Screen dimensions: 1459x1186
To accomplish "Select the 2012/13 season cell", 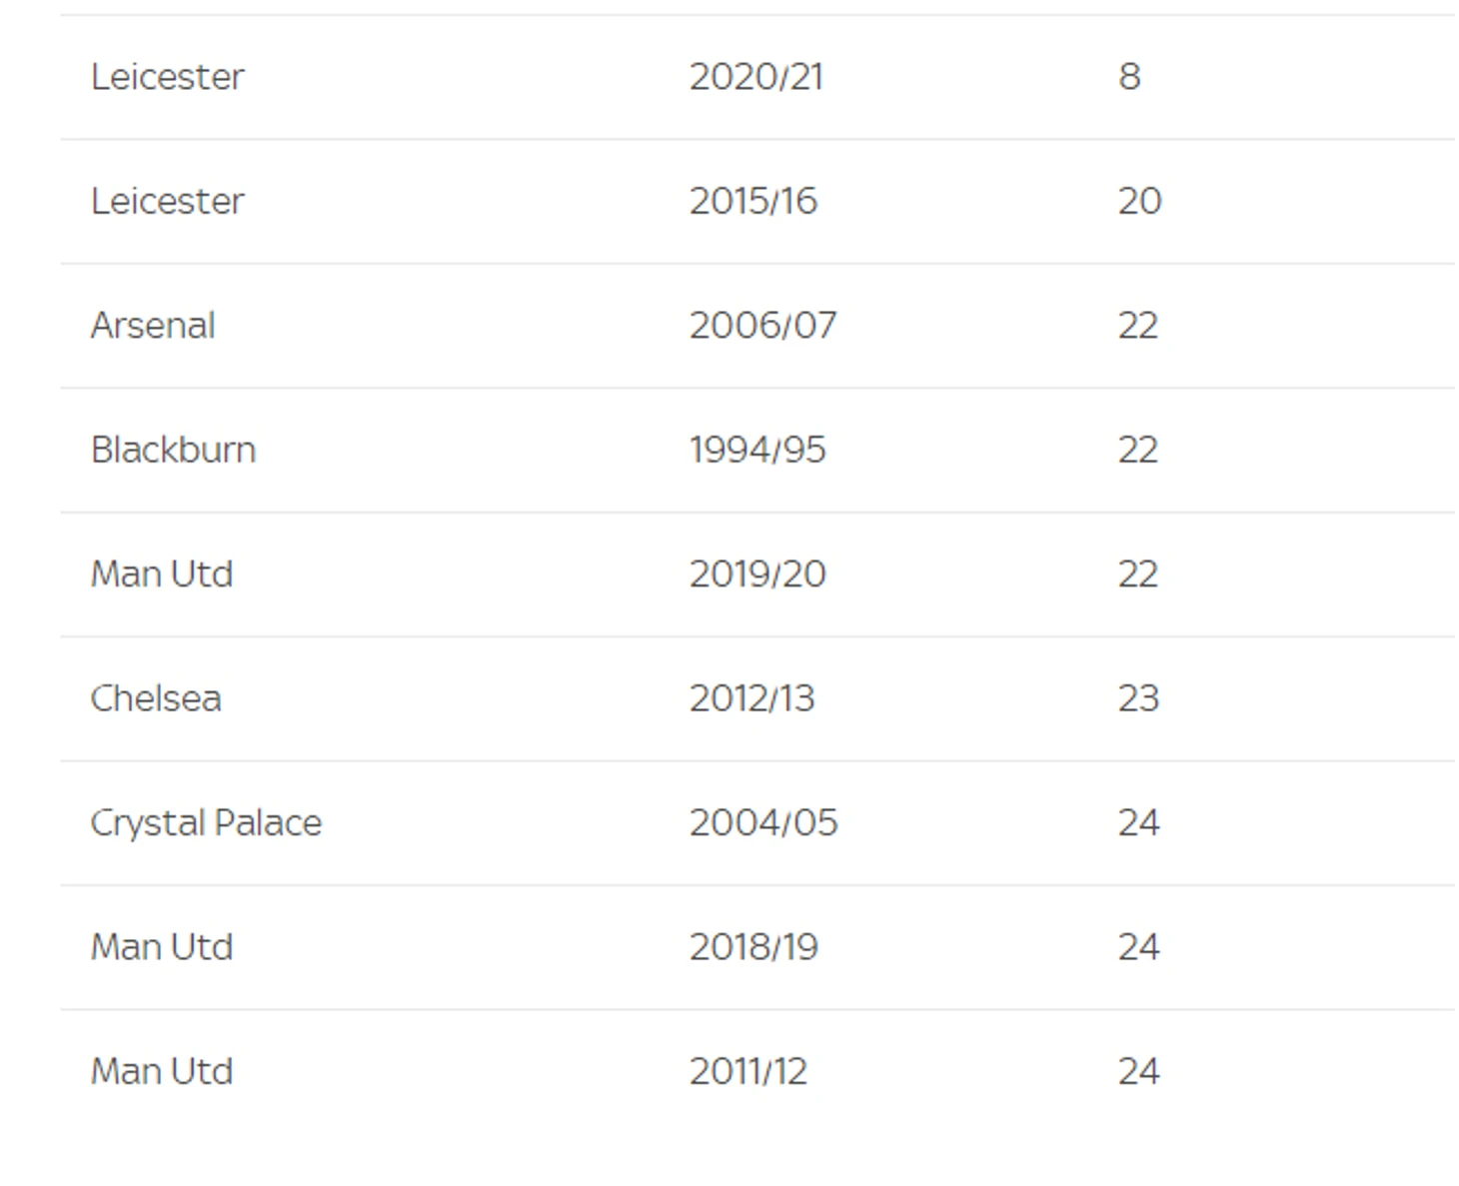I will coord(752,698).
